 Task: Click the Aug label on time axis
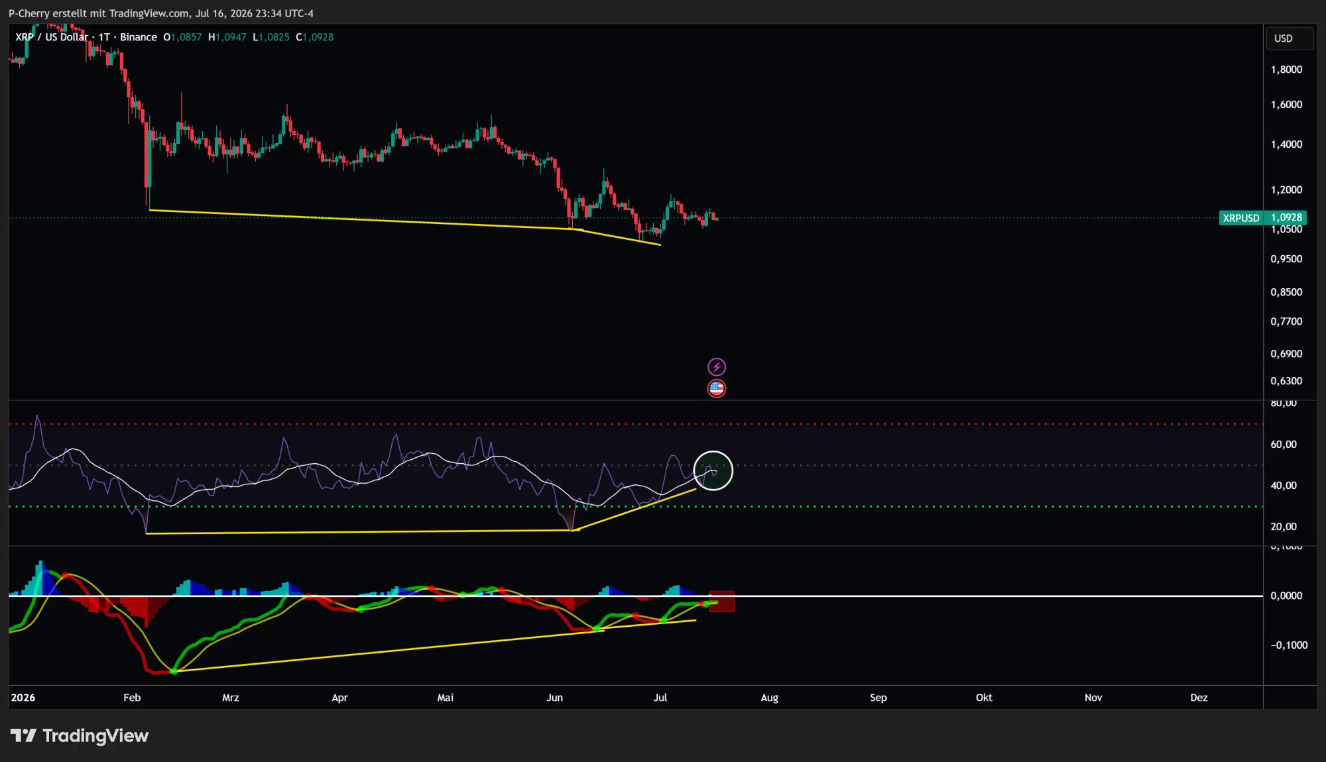click(770, 698)
